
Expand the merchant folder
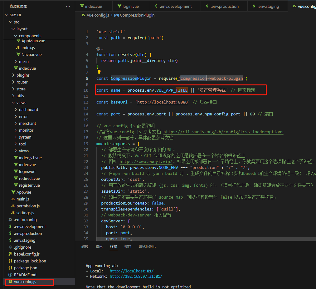coord(16,123)
